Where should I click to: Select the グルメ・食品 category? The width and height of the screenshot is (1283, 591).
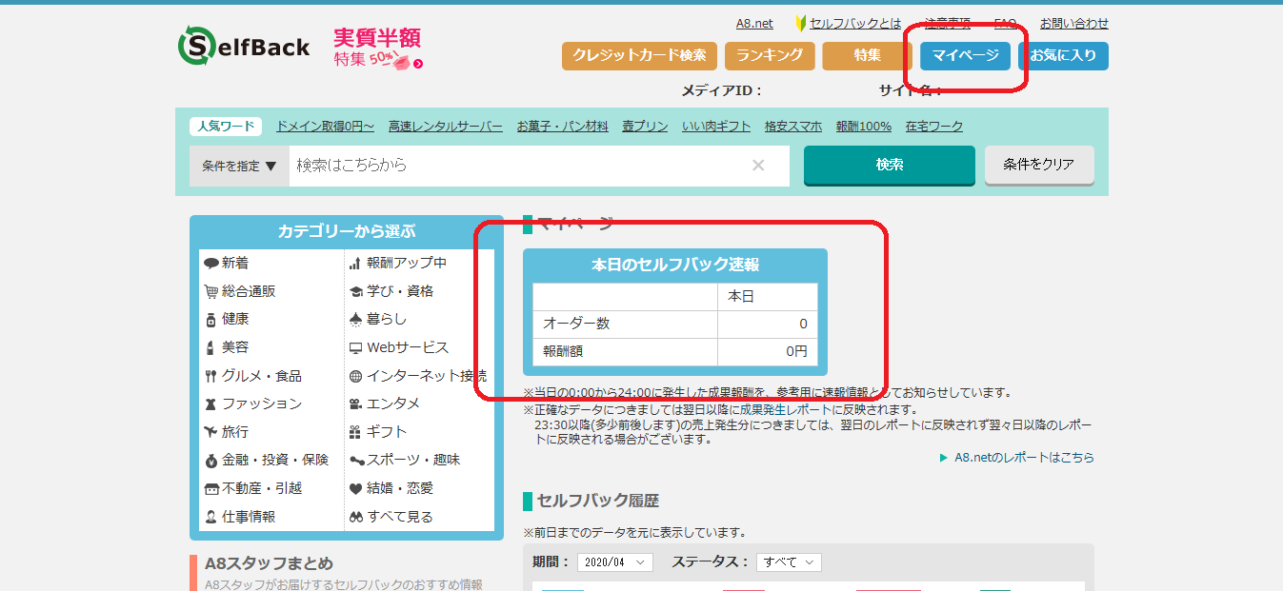pos(252,376)
